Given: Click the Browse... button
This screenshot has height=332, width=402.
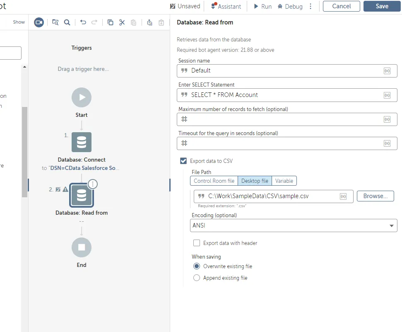Looking at the screenshot, I should click(x=375, y=196).
